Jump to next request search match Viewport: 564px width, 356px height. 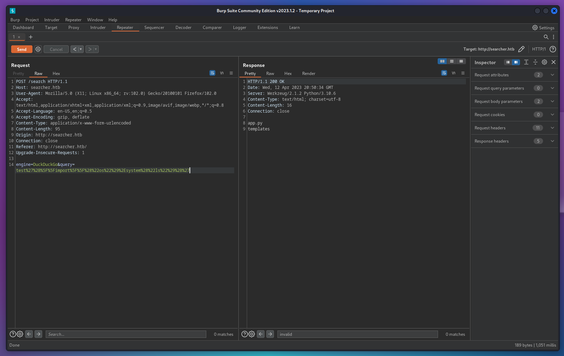coord(38,334)
